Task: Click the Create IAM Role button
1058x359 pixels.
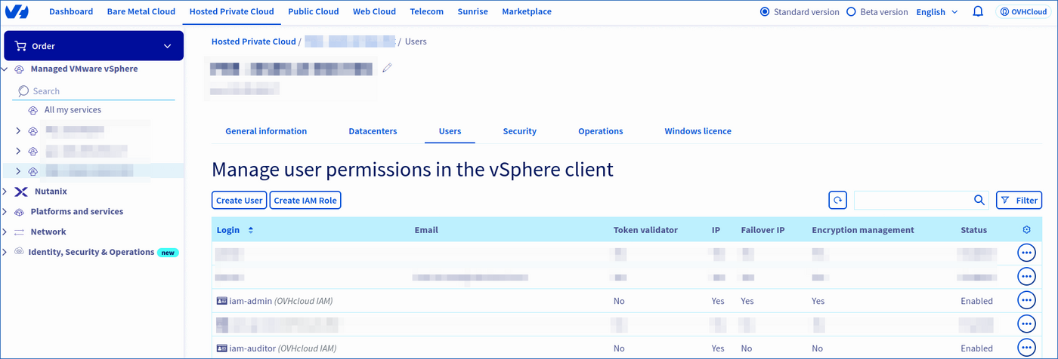Action: [305, 200]
